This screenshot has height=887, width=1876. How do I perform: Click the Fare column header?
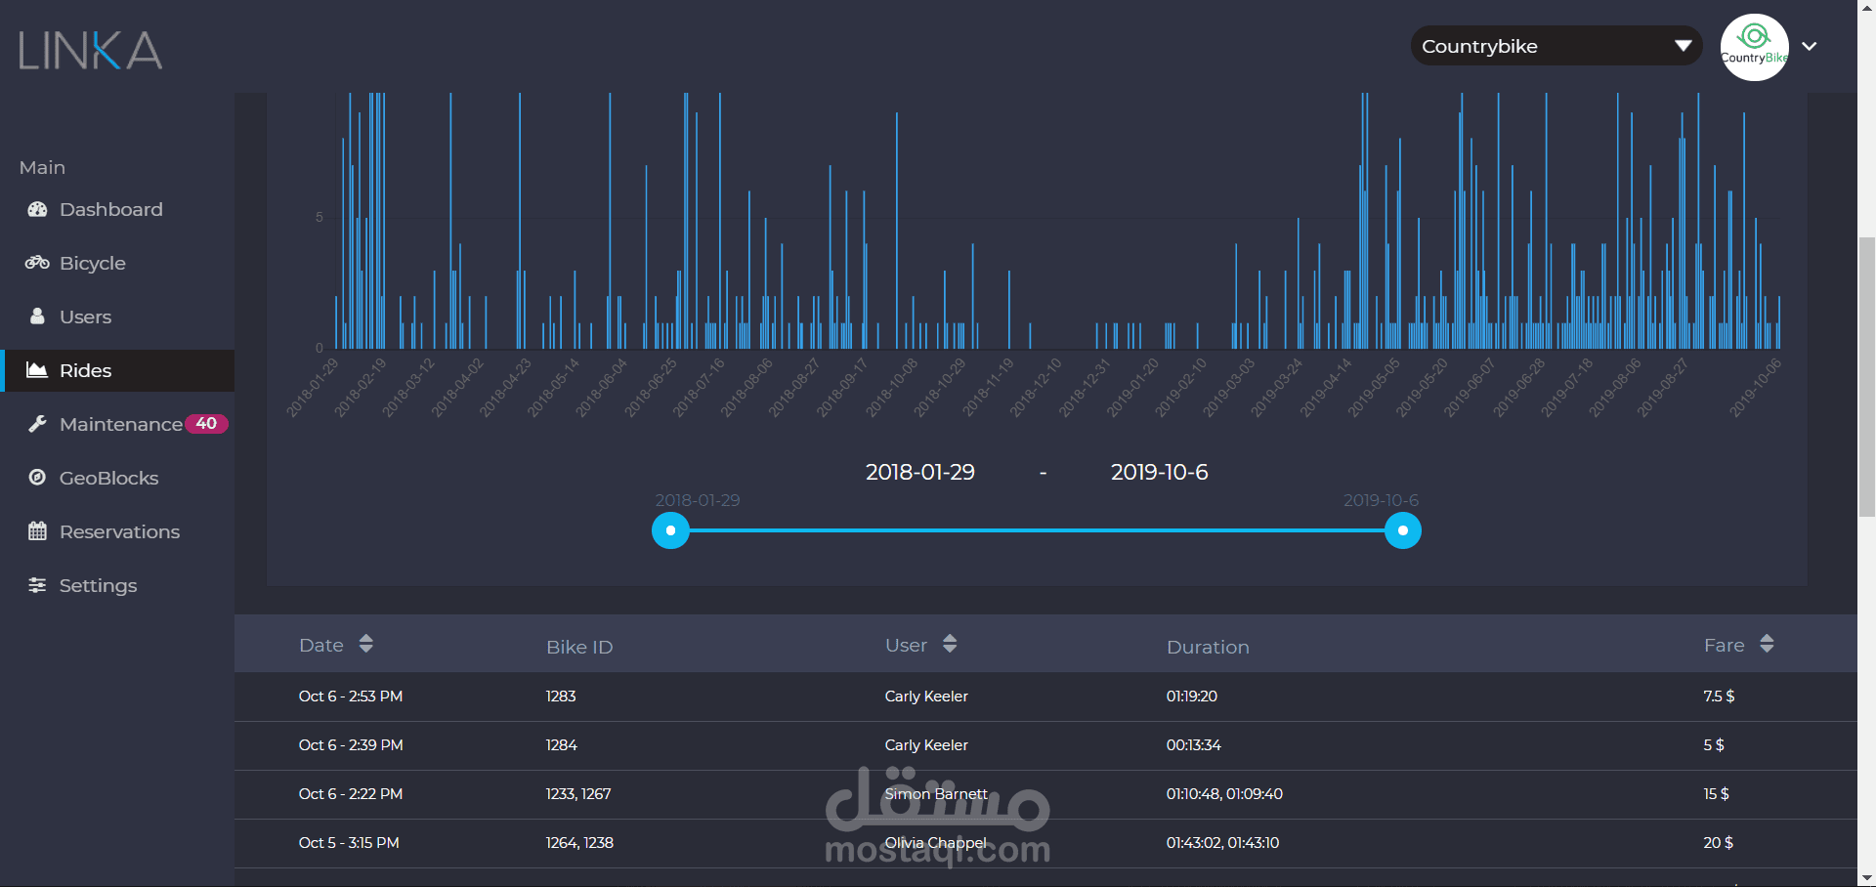1725,645
